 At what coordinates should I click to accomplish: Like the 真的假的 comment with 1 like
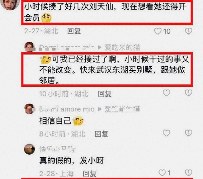(162, 173)
